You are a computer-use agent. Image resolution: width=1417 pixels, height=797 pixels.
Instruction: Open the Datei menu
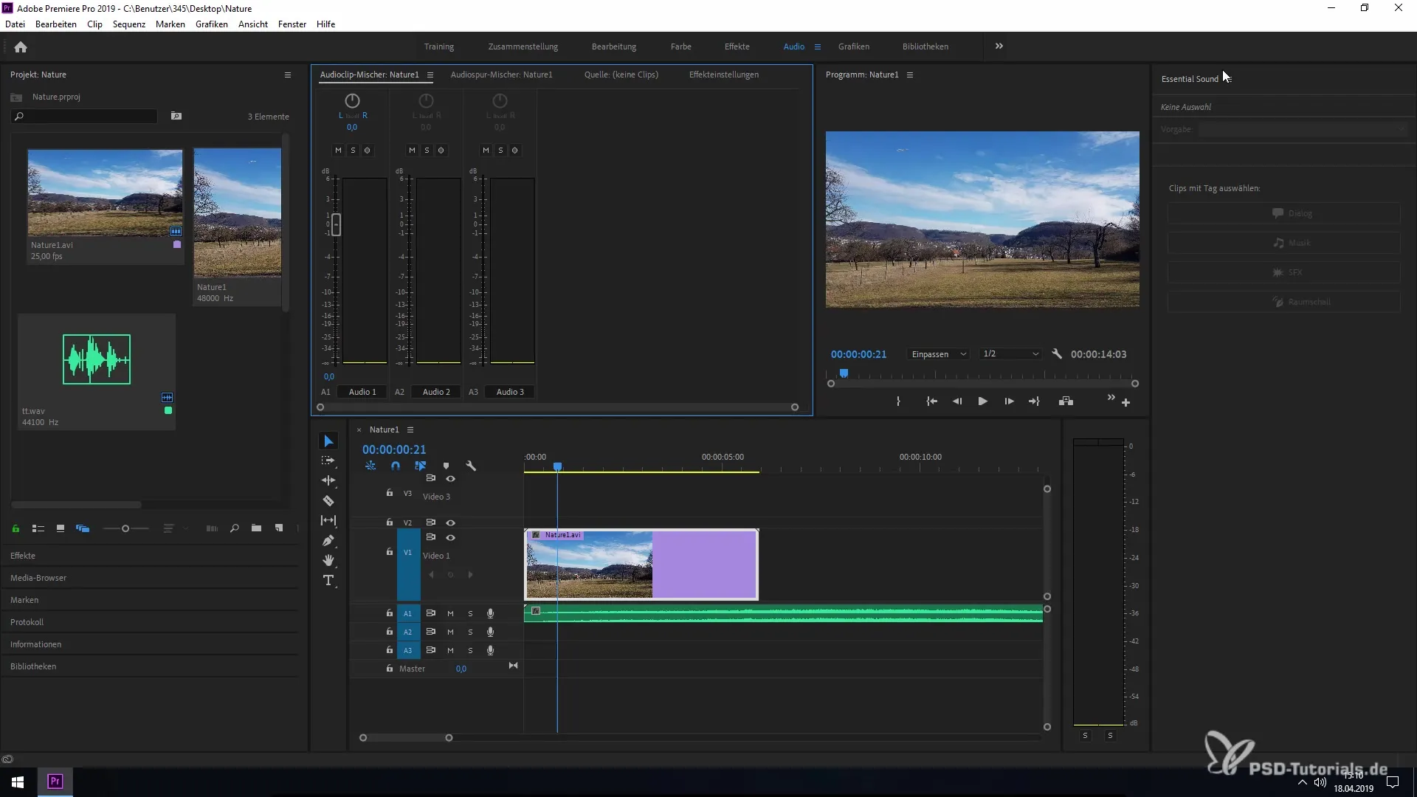coord(15,24)
